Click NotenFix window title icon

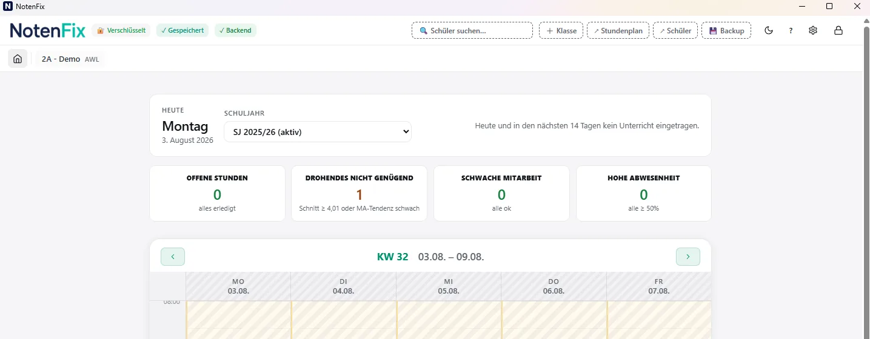tap(8, 6)
